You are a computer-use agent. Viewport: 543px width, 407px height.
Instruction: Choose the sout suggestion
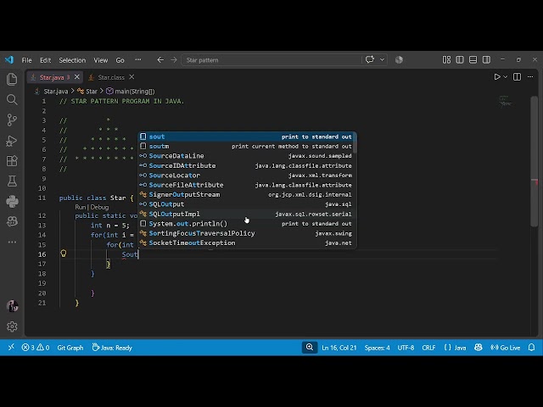247,137
